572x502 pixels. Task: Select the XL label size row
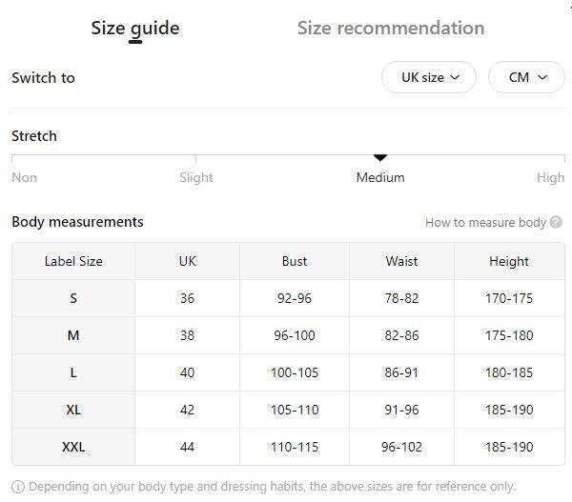tap(73, 410)
